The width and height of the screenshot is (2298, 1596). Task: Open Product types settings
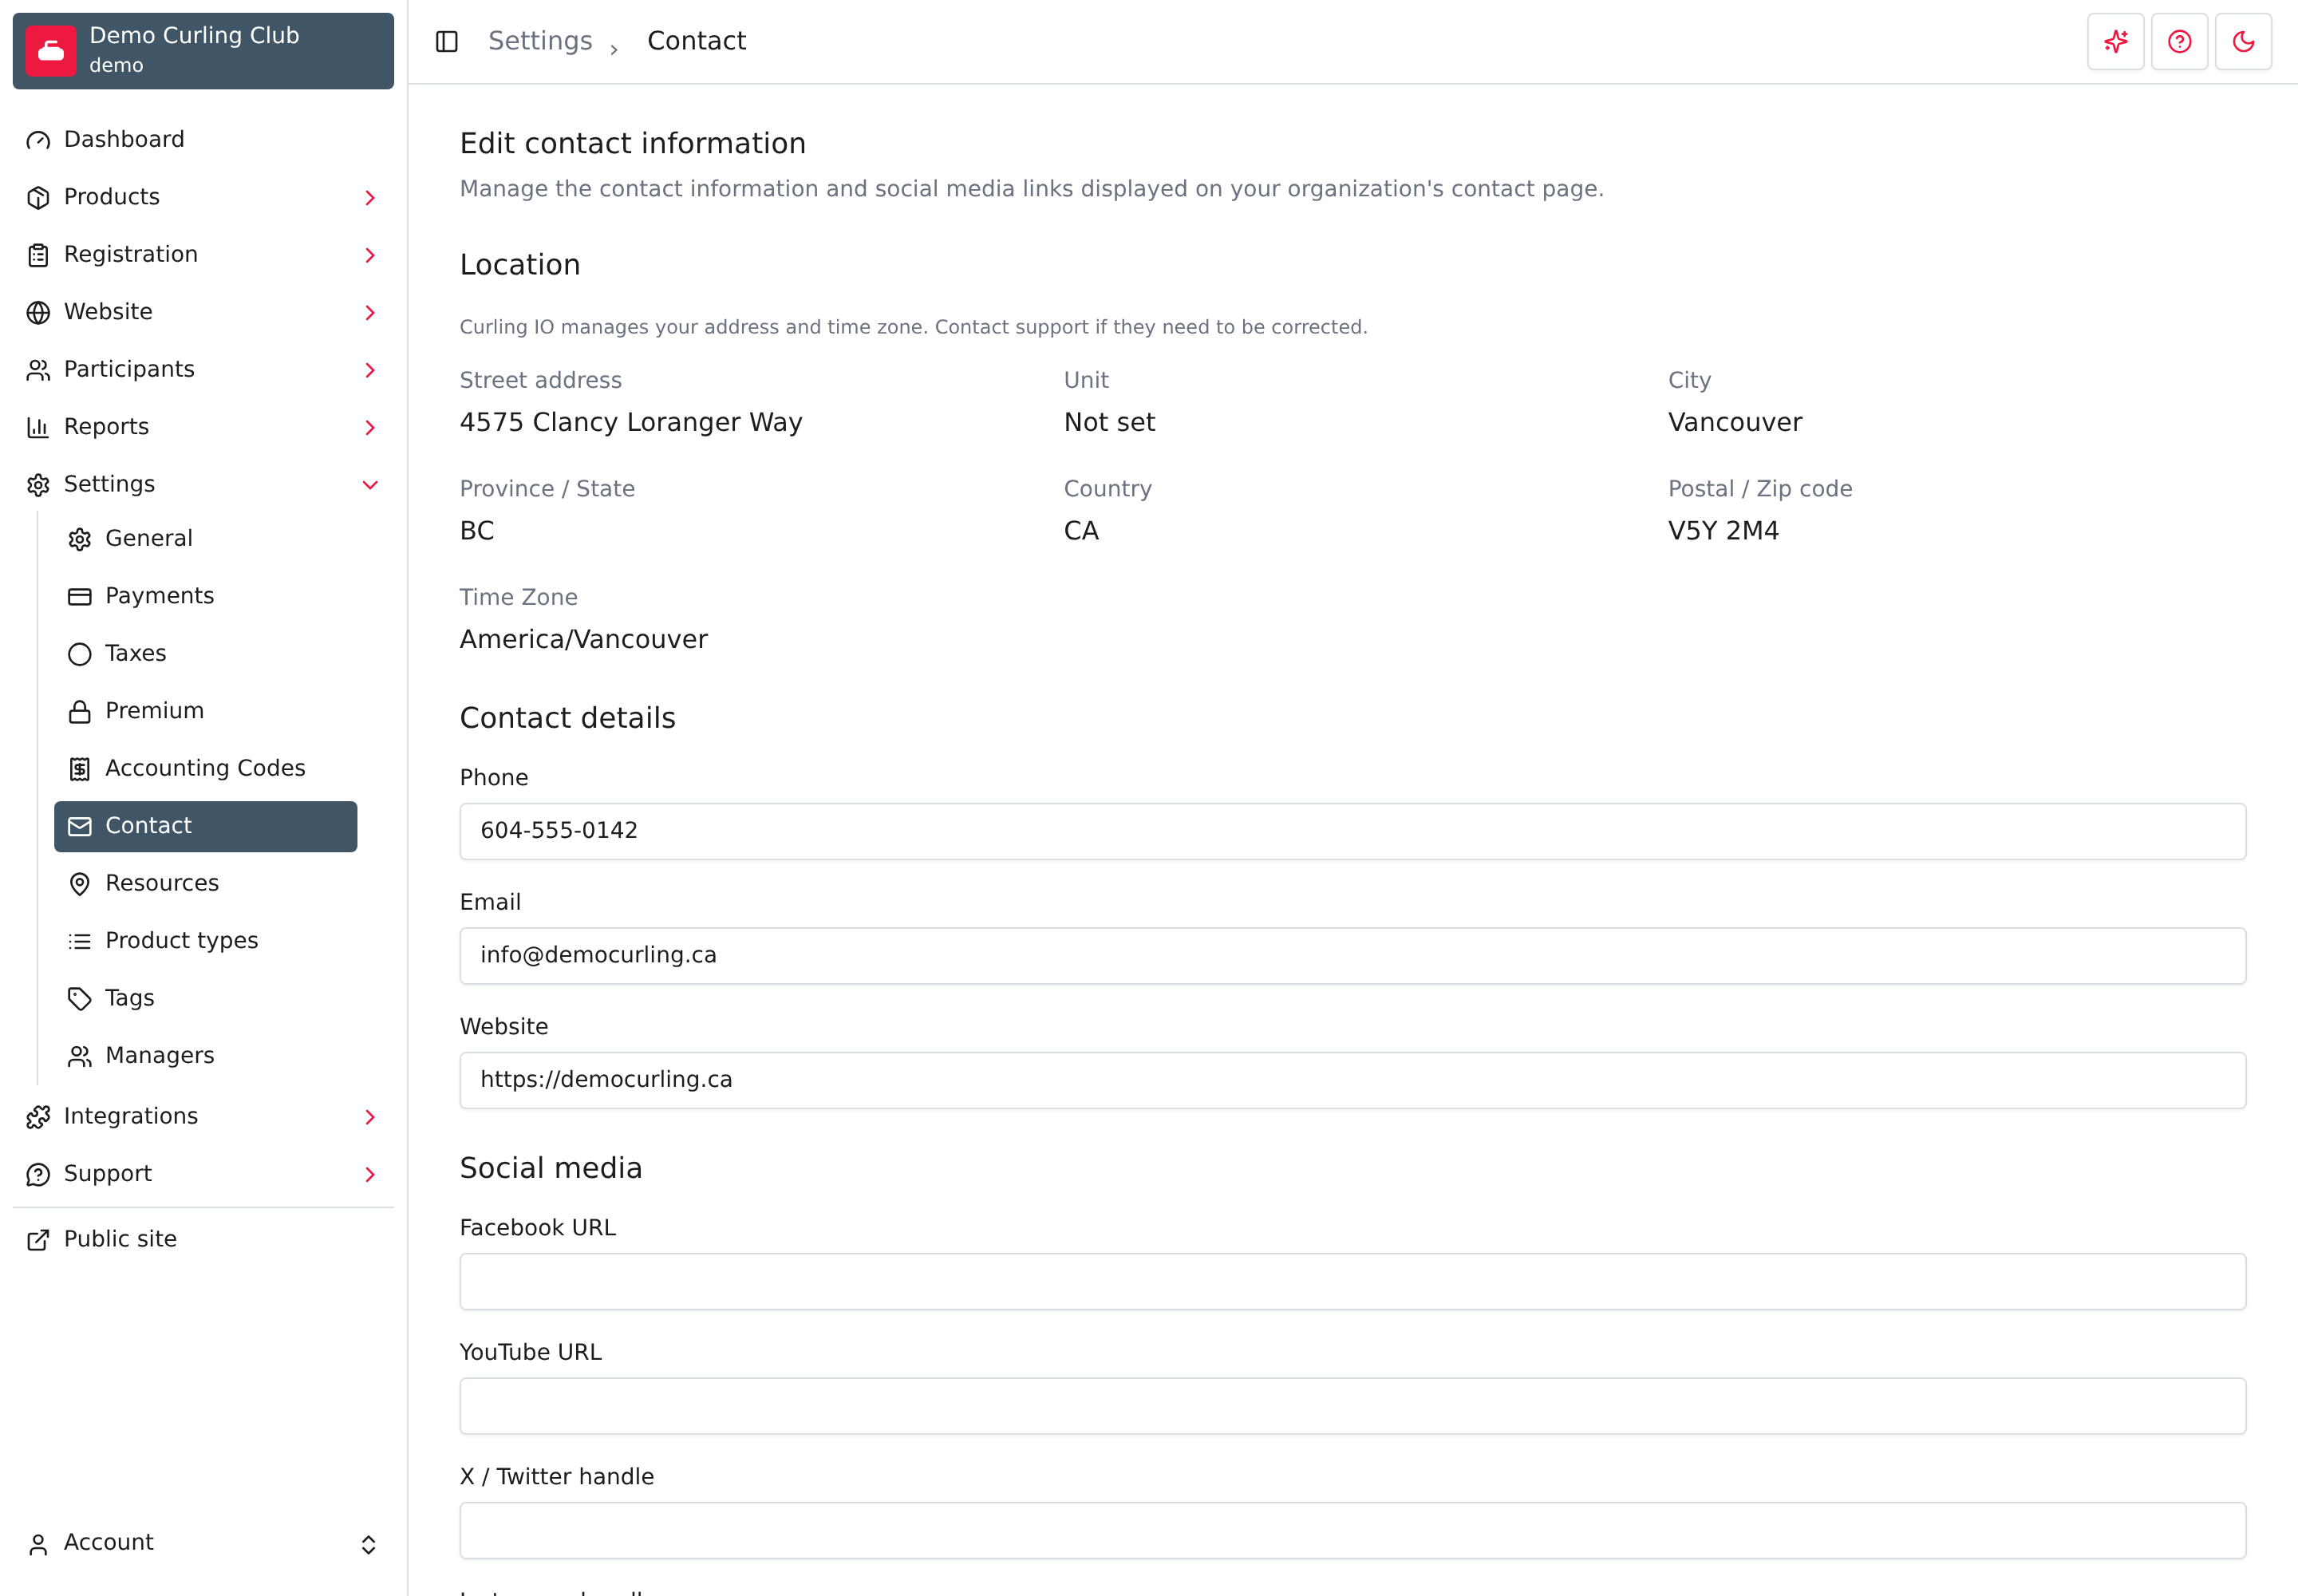[205, 941]
